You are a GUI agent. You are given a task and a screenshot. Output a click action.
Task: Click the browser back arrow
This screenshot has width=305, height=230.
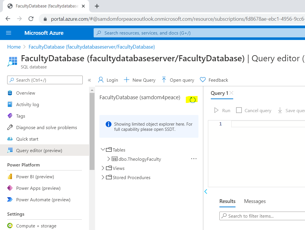coord(8,19)
